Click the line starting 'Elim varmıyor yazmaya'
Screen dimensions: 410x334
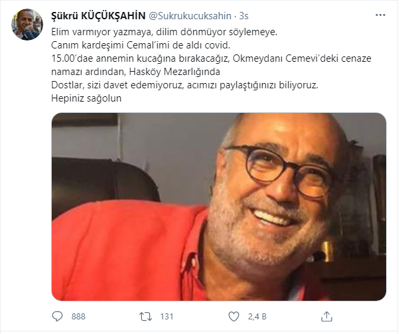(165, 32)
